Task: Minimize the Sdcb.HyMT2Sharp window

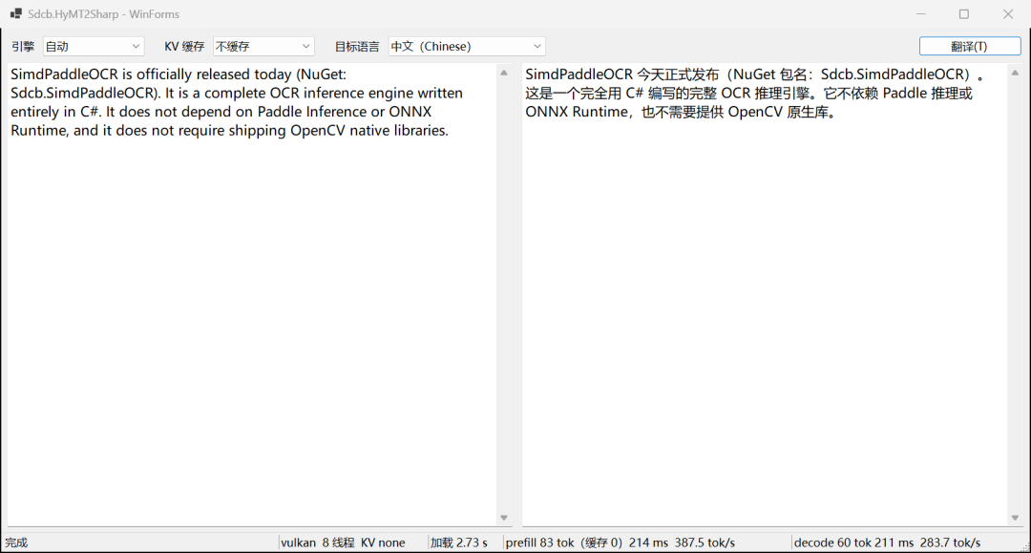Action: [x=921, y=13]
